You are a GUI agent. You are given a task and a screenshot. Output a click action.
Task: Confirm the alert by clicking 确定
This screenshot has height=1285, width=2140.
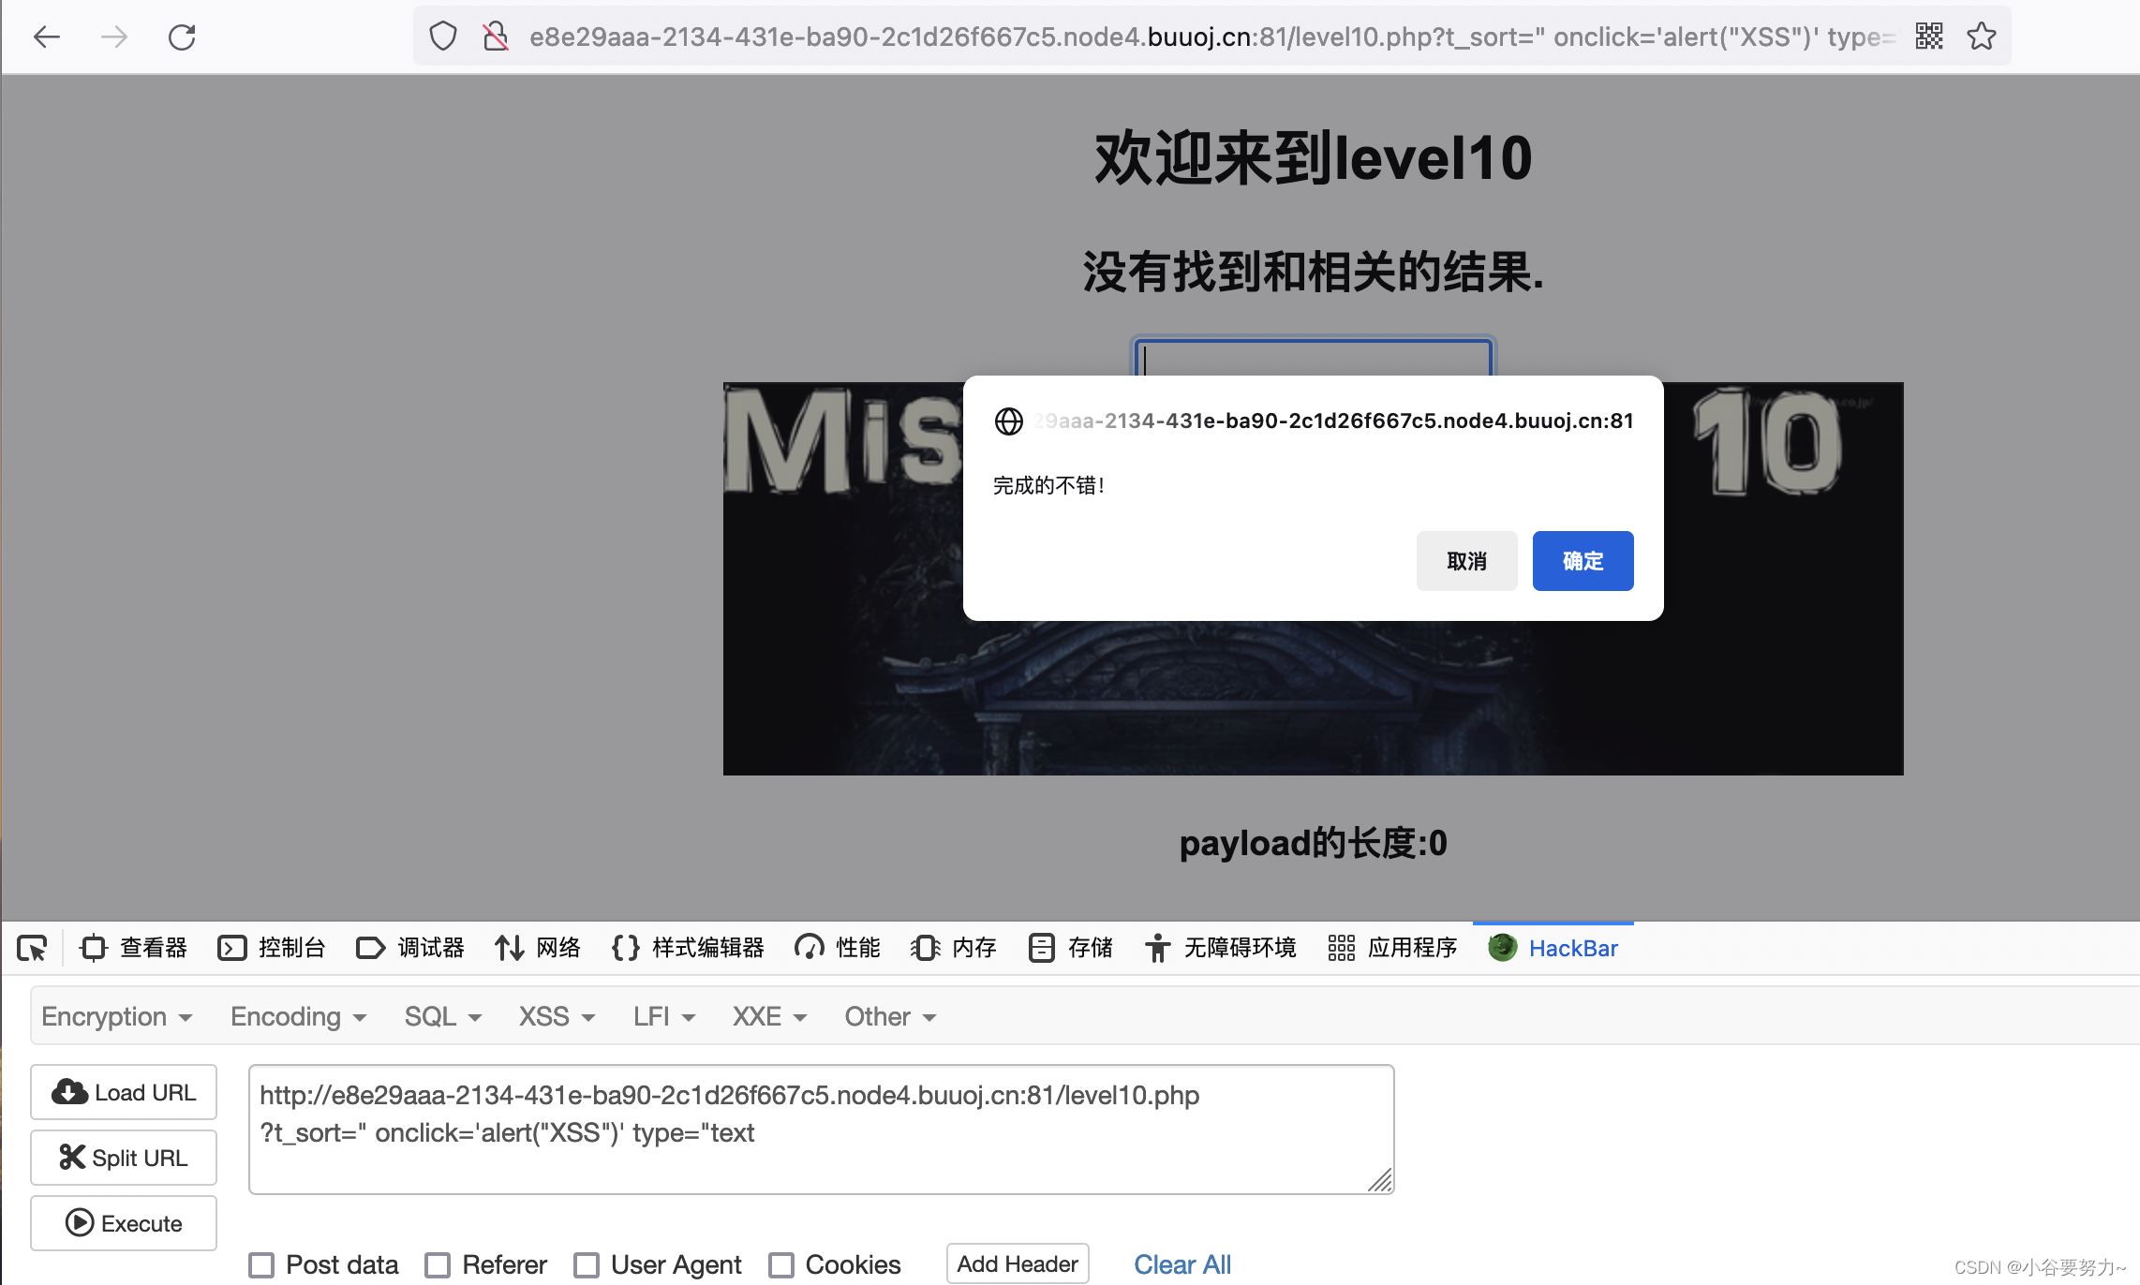[x=1583, y=560]
